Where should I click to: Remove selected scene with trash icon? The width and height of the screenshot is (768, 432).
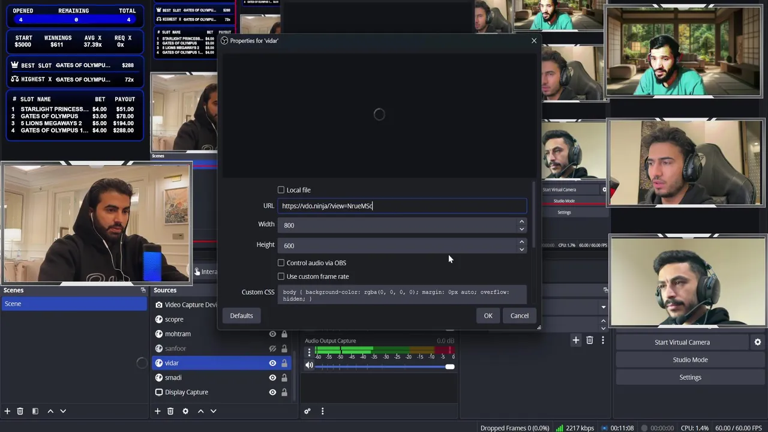pyautogui.click(x=20, y=411)
